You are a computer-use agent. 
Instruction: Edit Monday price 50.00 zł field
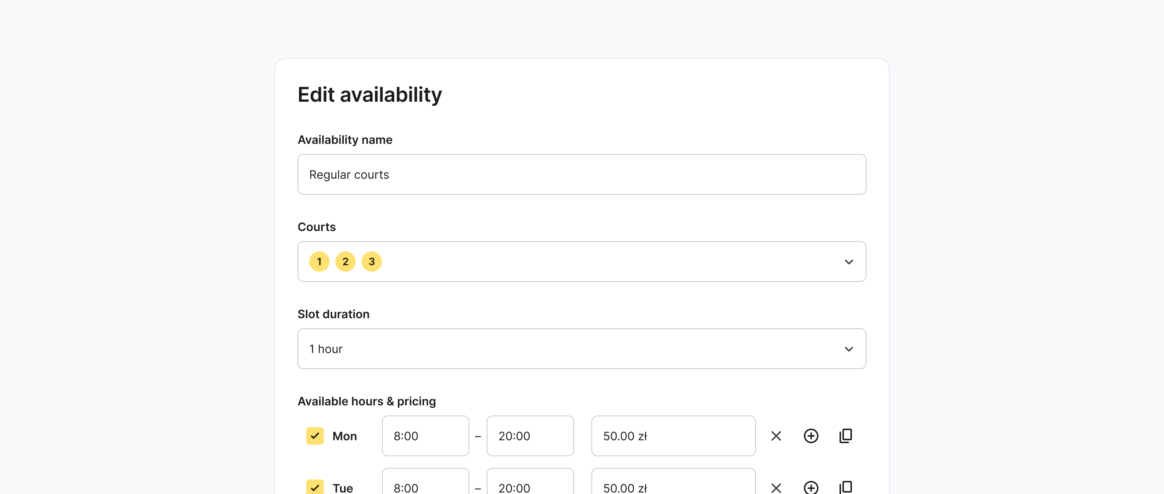coord(673,436)
